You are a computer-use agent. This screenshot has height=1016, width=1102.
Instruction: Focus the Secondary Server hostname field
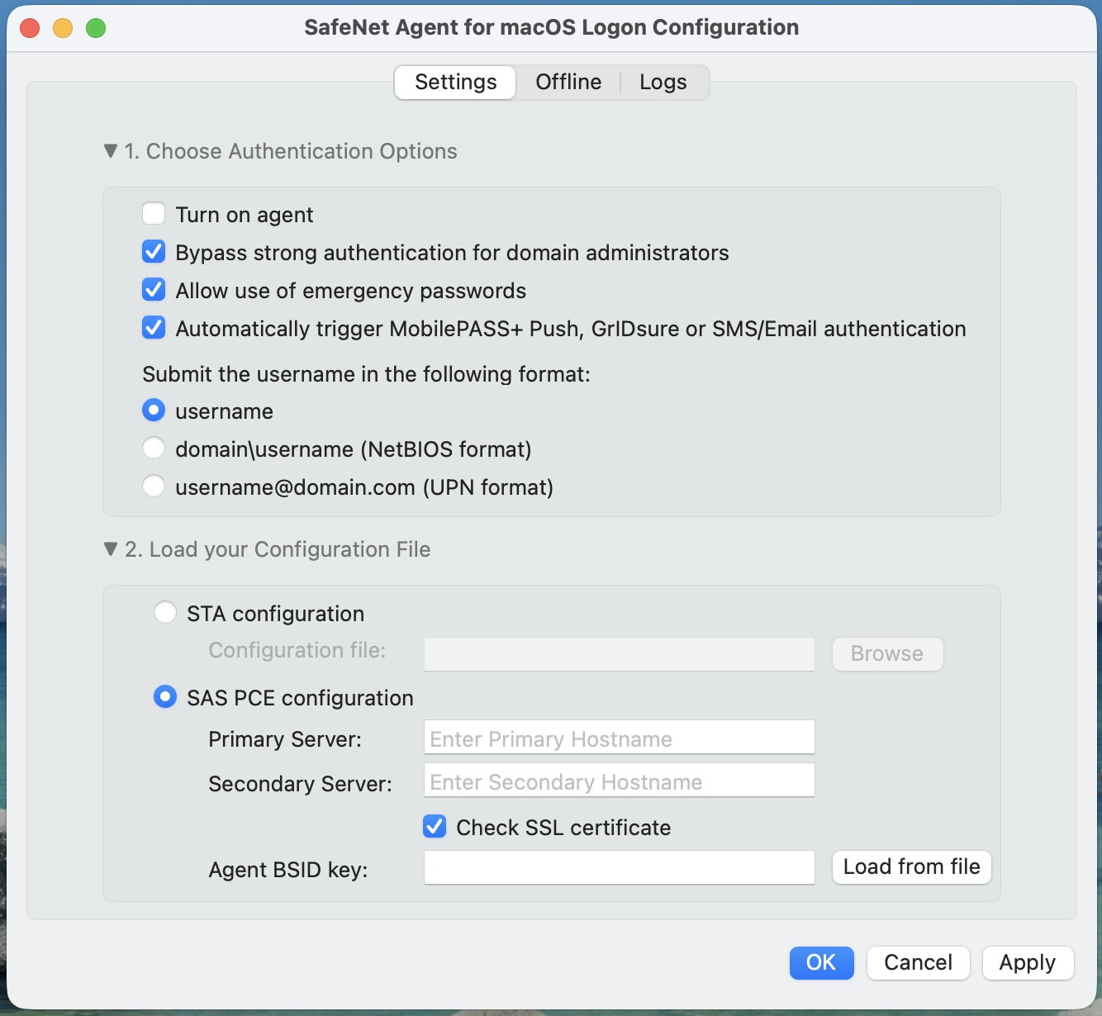[x=620, y=781]
